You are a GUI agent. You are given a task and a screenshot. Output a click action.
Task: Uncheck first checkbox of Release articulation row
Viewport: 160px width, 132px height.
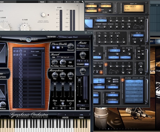[x=15, y=55]
